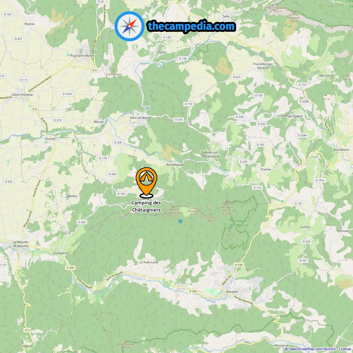Click the D 540 road shield near Dieulefit

[193, 291]
